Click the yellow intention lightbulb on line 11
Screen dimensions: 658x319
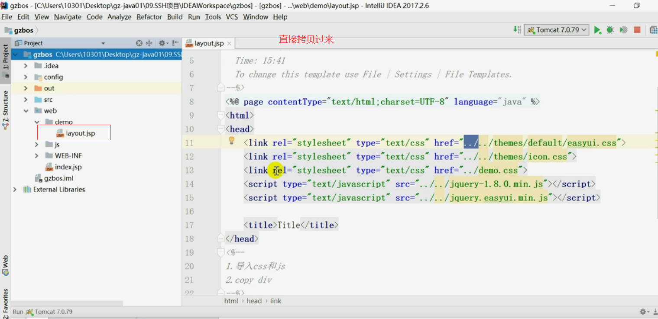232,140
